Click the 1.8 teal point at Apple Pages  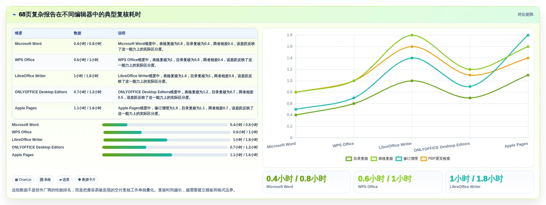[528, 35]
